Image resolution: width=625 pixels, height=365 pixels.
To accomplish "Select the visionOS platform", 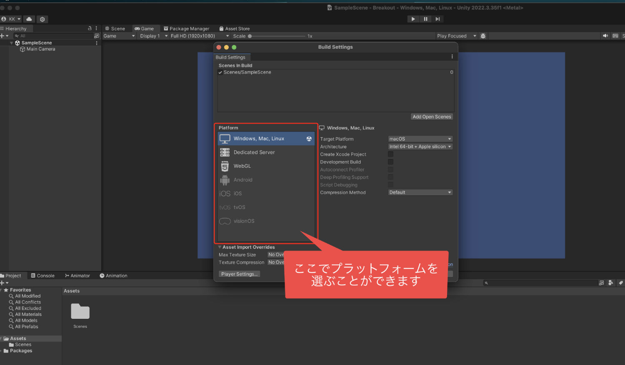I will click(266, 221).
